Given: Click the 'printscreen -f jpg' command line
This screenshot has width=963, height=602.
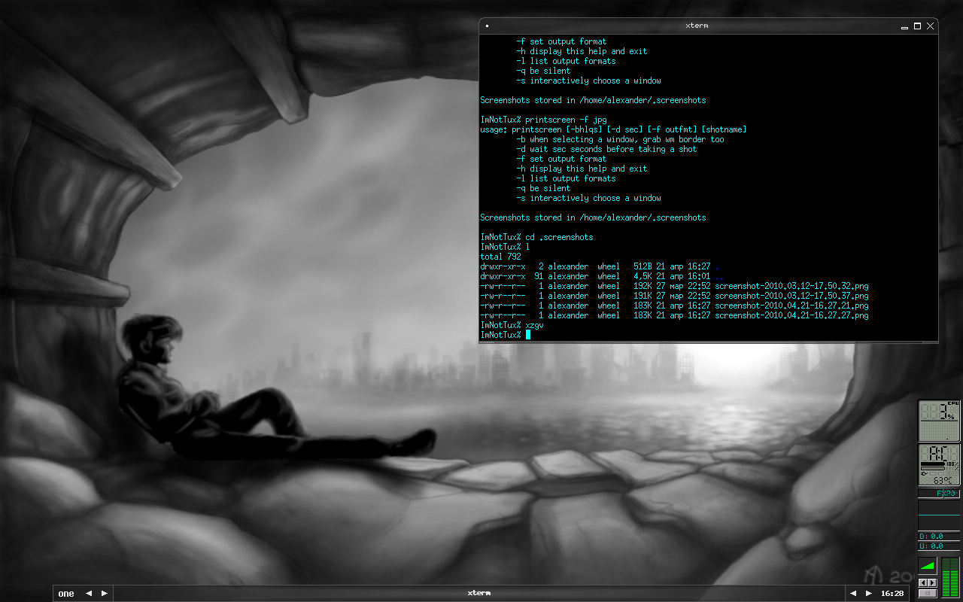Looking at the screenshot, I should point(565,120).
